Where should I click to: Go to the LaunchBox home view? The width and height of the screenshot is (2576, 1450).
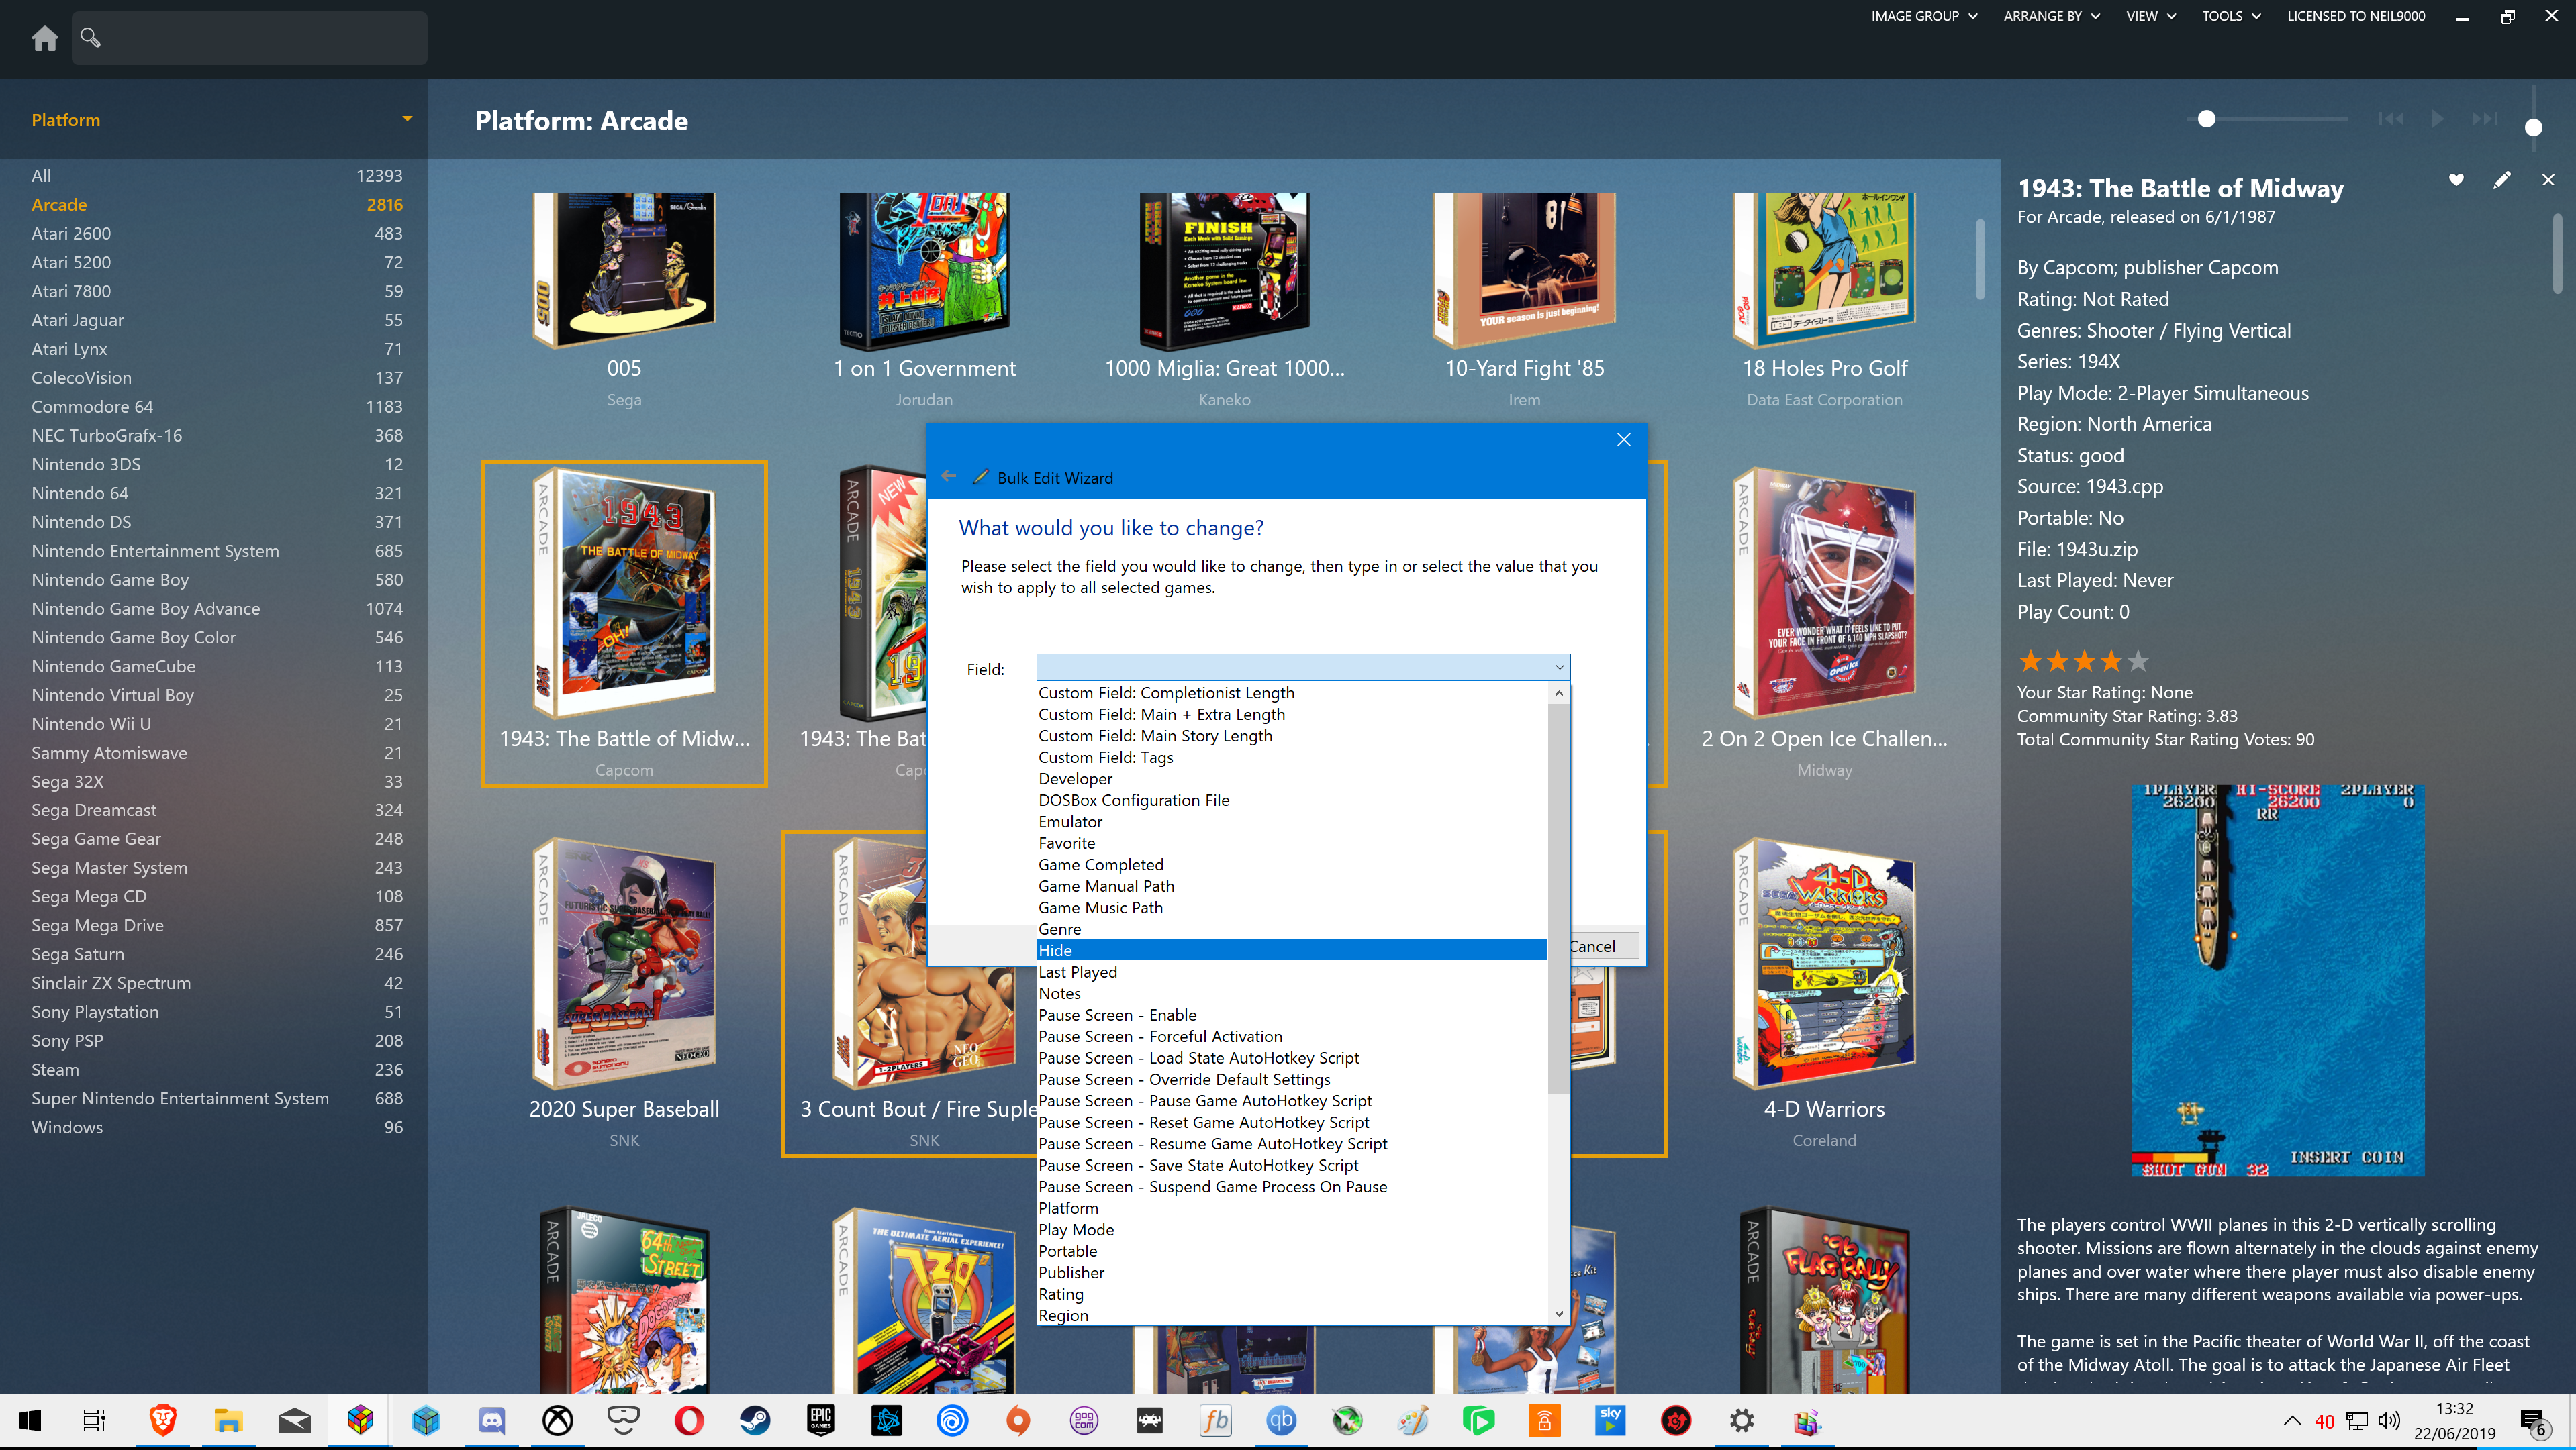[x=44, y=38]
